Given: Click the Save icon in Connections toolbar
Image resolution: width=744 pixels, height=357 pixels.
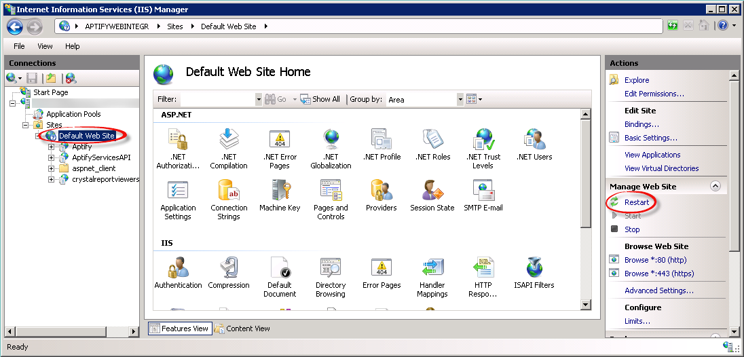Looking at the screenshot, I should point(32,78).
